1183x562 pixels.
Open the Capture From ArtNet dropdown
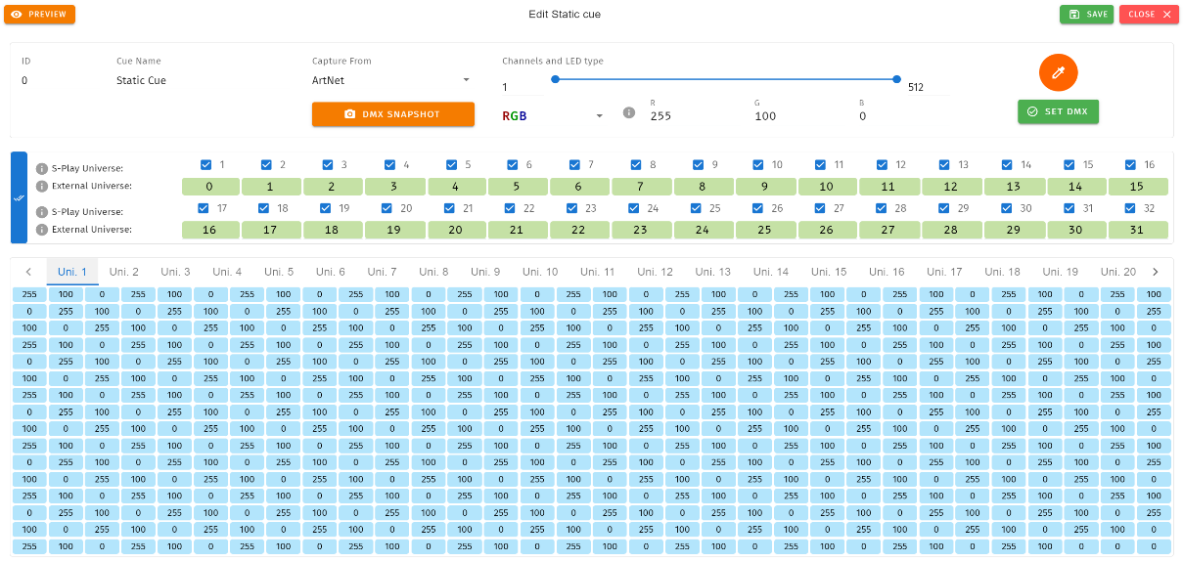(x=392, y=80)
